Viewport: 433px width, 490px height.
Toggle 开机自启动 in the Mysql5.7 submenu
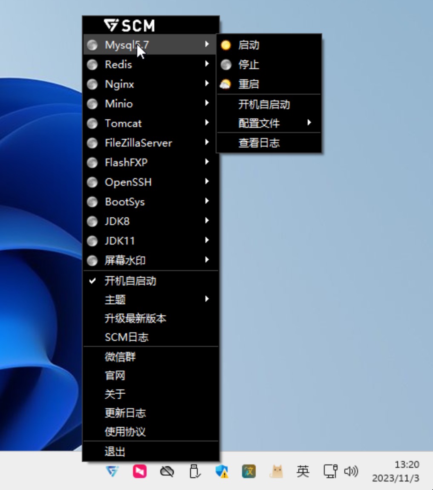pos(269,104)
